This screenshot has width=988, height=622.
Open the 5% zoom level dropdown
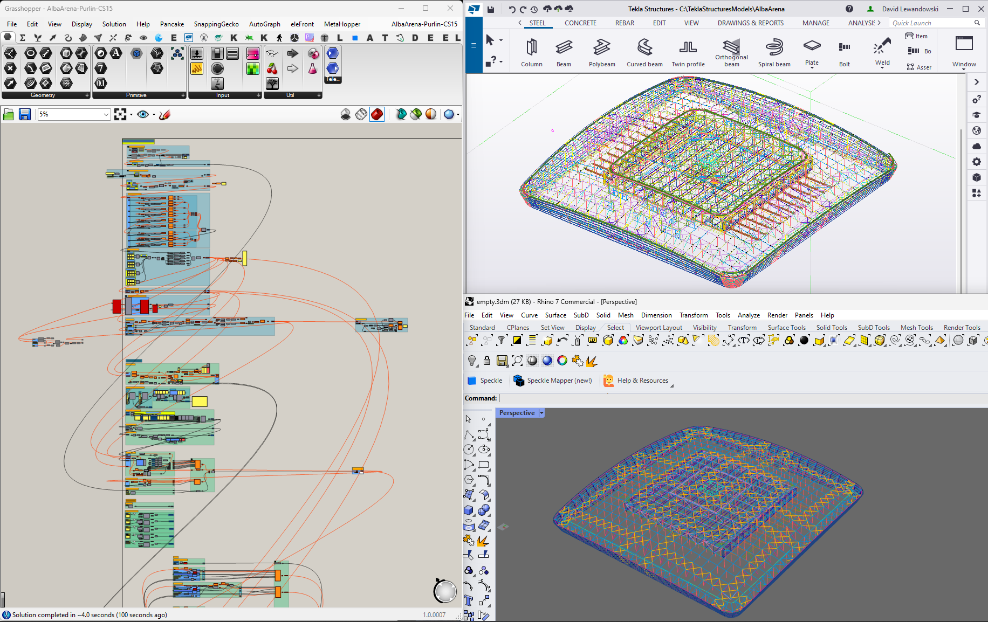106,114
